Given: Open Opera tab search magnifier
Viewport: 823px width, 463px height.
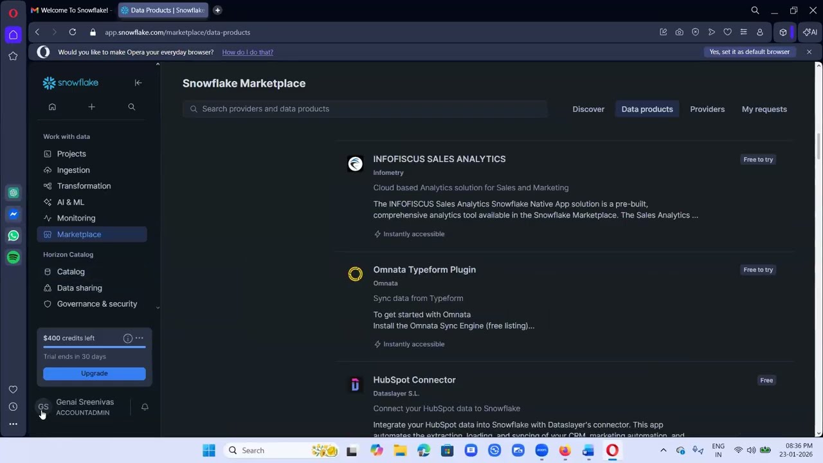Looking at the screenshot, I should pos(755,10).
